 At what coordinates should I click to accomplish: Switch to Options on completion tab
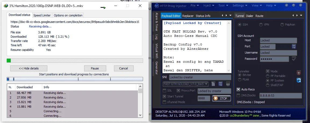[68, 15]
